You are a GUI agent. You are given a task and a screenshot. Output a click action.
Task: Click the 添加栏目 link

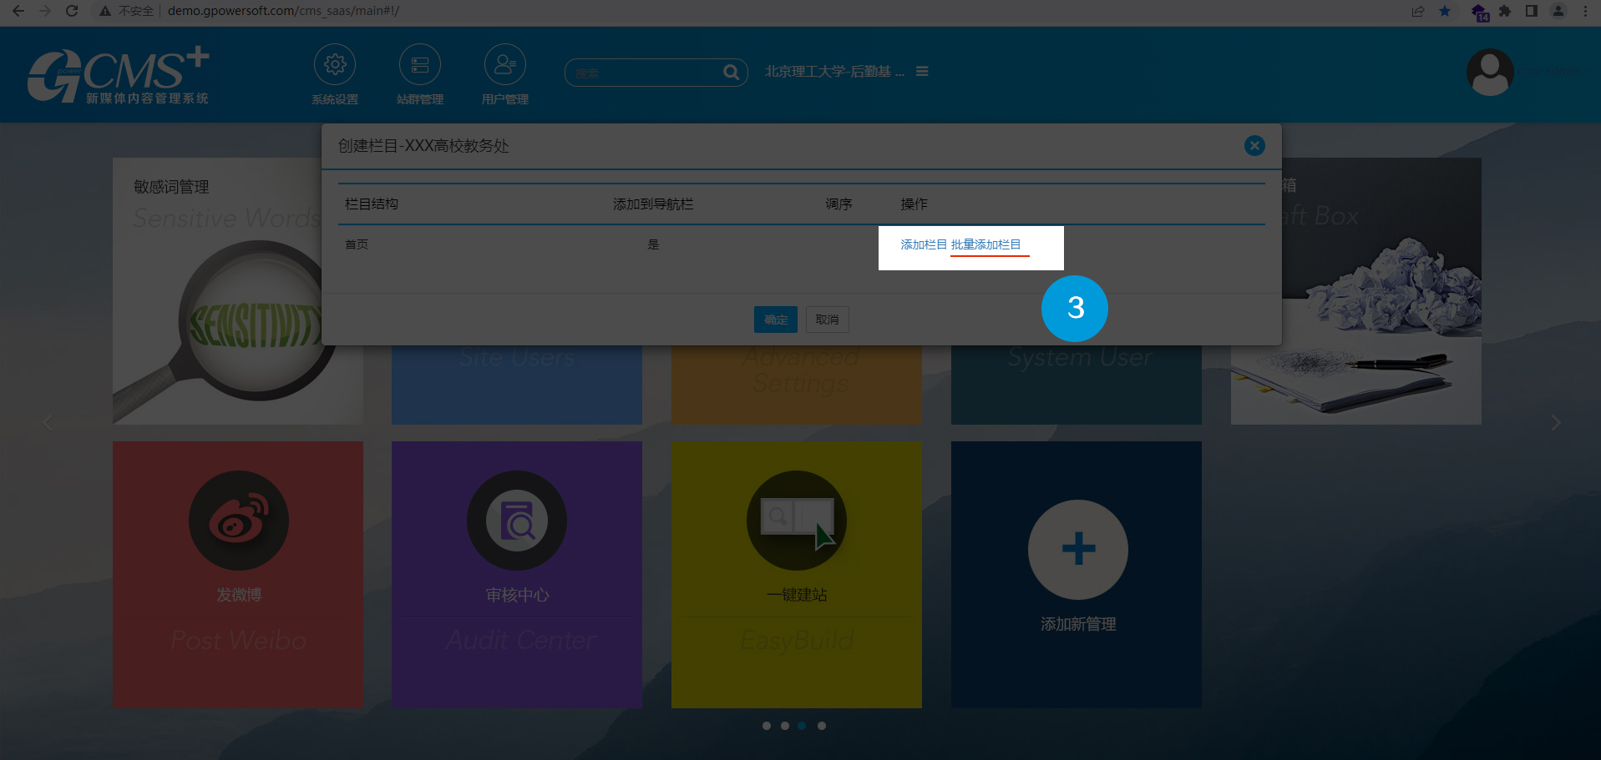click(x=923, y=244)
